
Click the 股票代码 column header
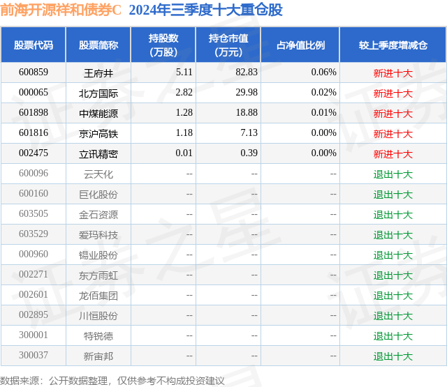point(34,45)
